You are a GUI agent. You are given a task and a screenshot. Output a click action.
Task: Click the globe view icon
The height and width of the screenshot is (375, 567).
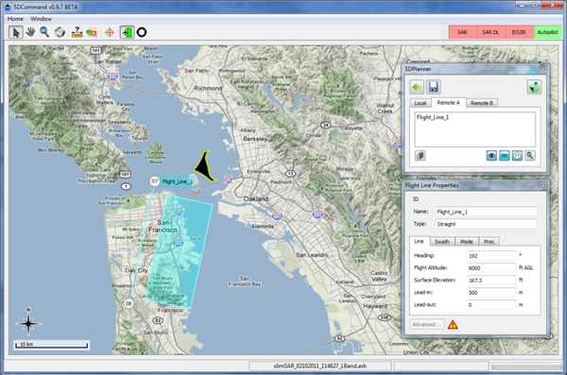[x=60, y=32]
